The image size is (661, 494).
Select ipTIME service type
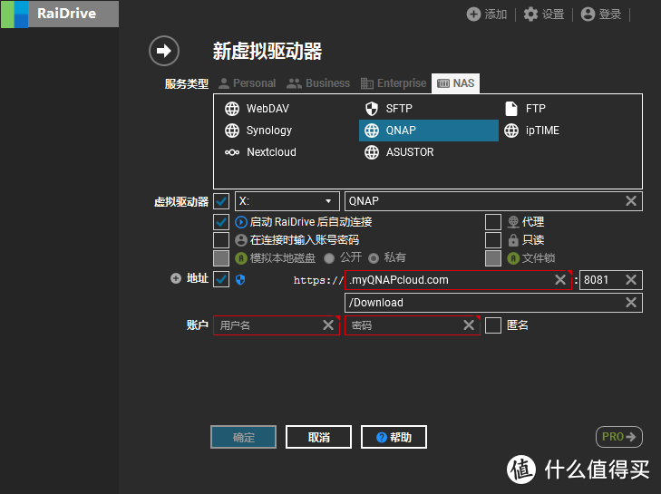pyautogui.click(x=532, y=131)
